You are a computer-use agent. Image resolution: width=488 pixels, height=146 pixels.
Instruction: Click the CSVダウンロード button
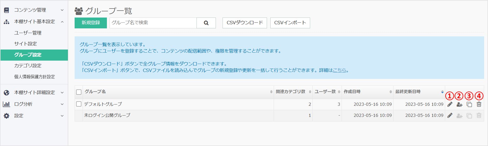[x=245, y=23]
